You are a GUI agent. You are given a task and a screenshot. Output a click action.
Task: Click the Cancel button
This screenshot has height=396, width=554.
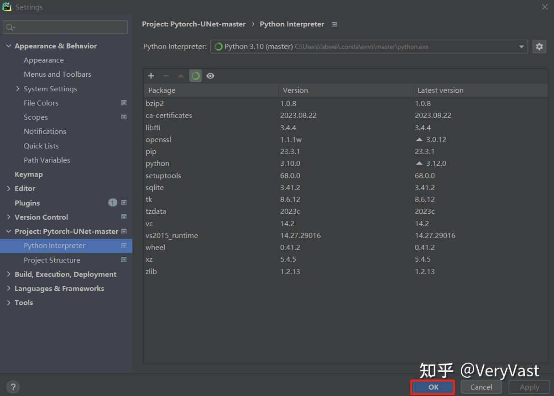481,387
